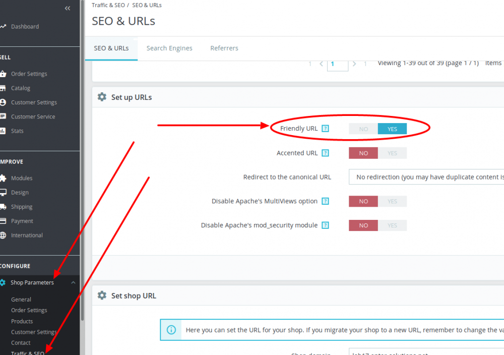Open help for Disable Apache's MultiViews option

[325, 201]
